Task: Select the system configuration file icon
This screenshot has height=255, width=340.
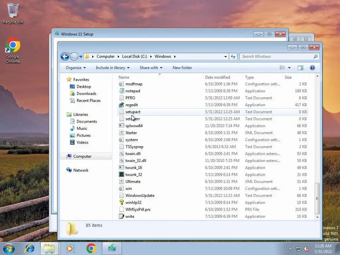Action: [122, 140]
